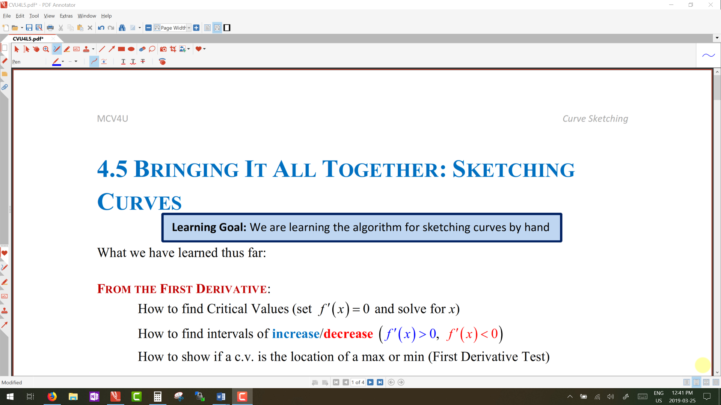The image size is (721, 405).
Task: Switch to the CVU4L5.pdf tab
Action: click(x=28, y=39)
